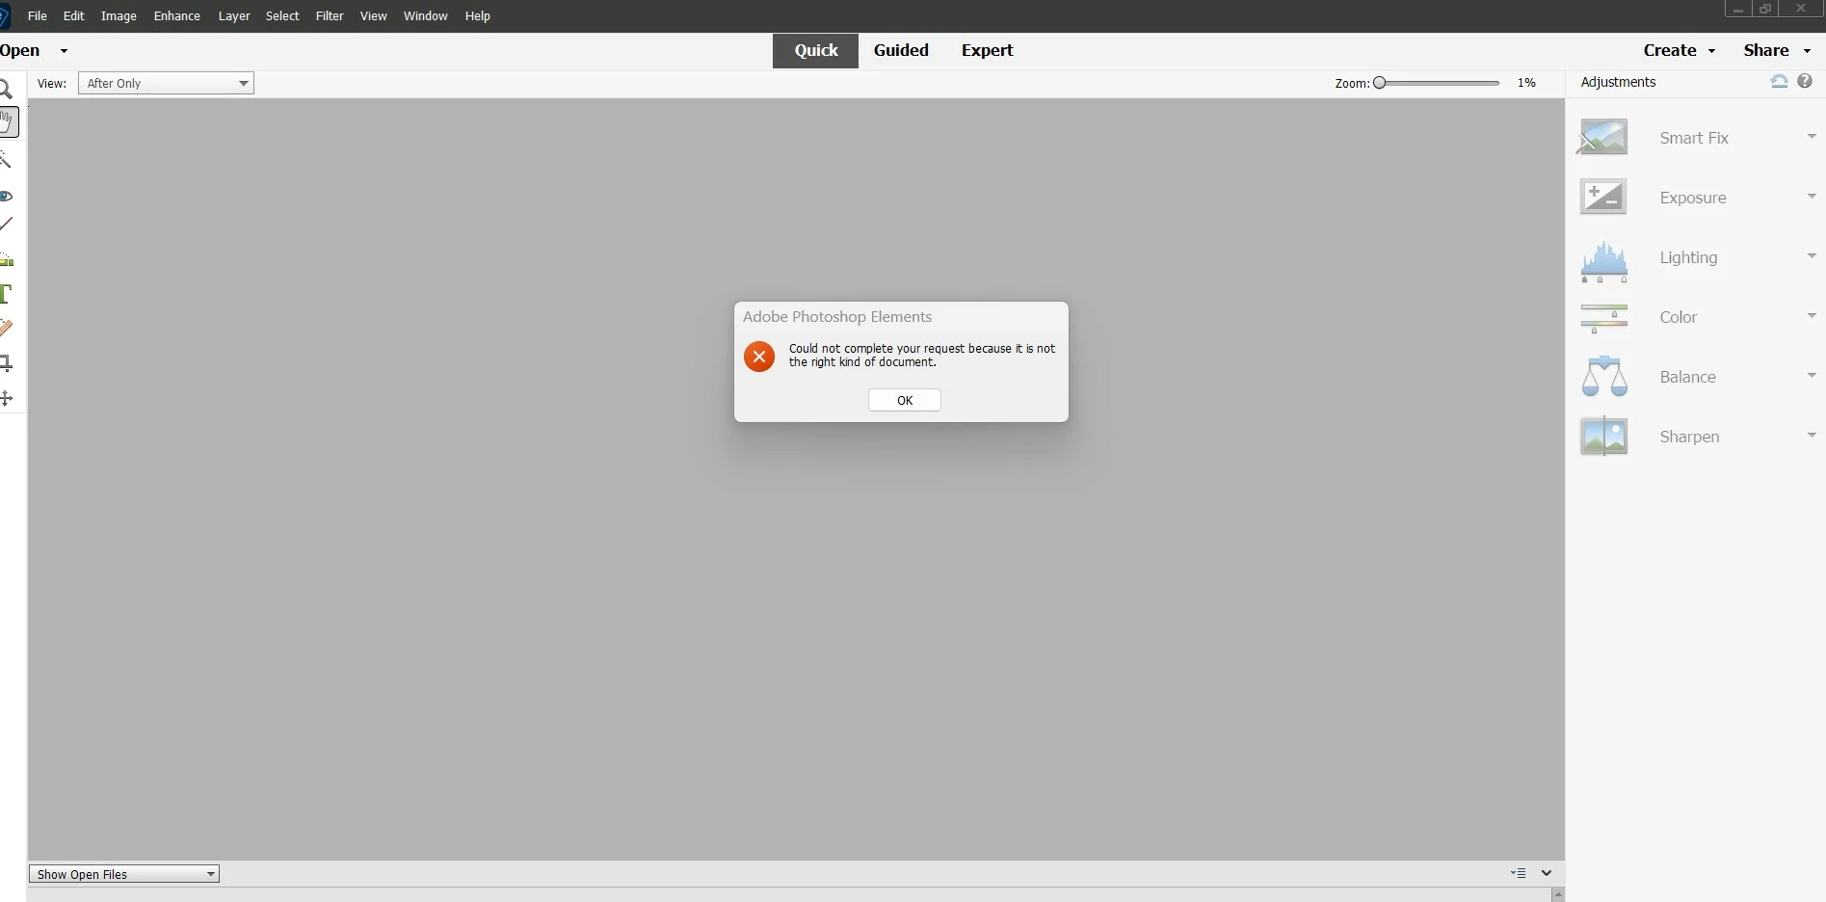Select the Zoom magnifier tool
The image size is (1826, 902).
[x=6, y=90]
